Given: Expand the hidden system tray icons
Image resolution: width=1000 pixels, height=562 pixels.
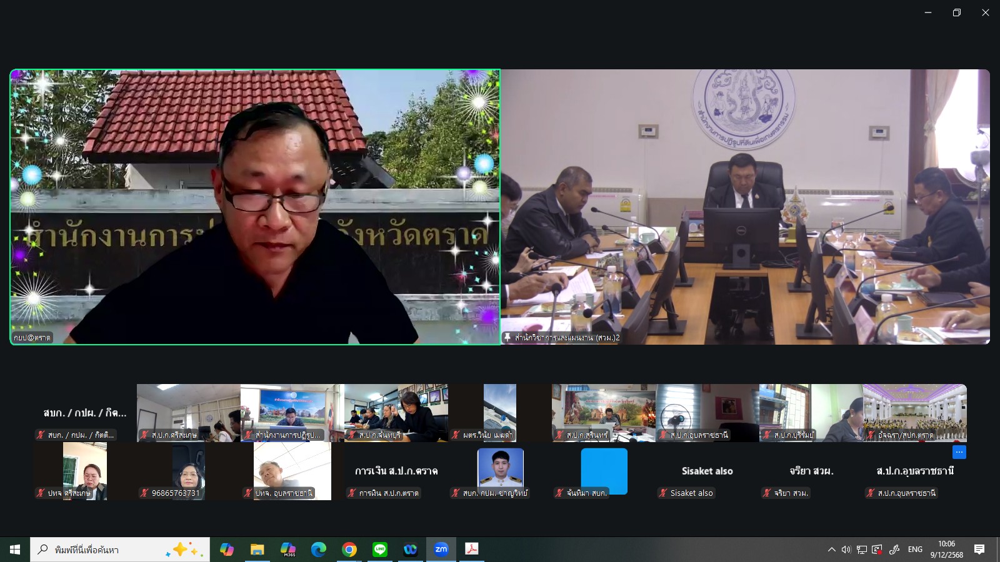Looking at the screenshot, I should point(831,550).
